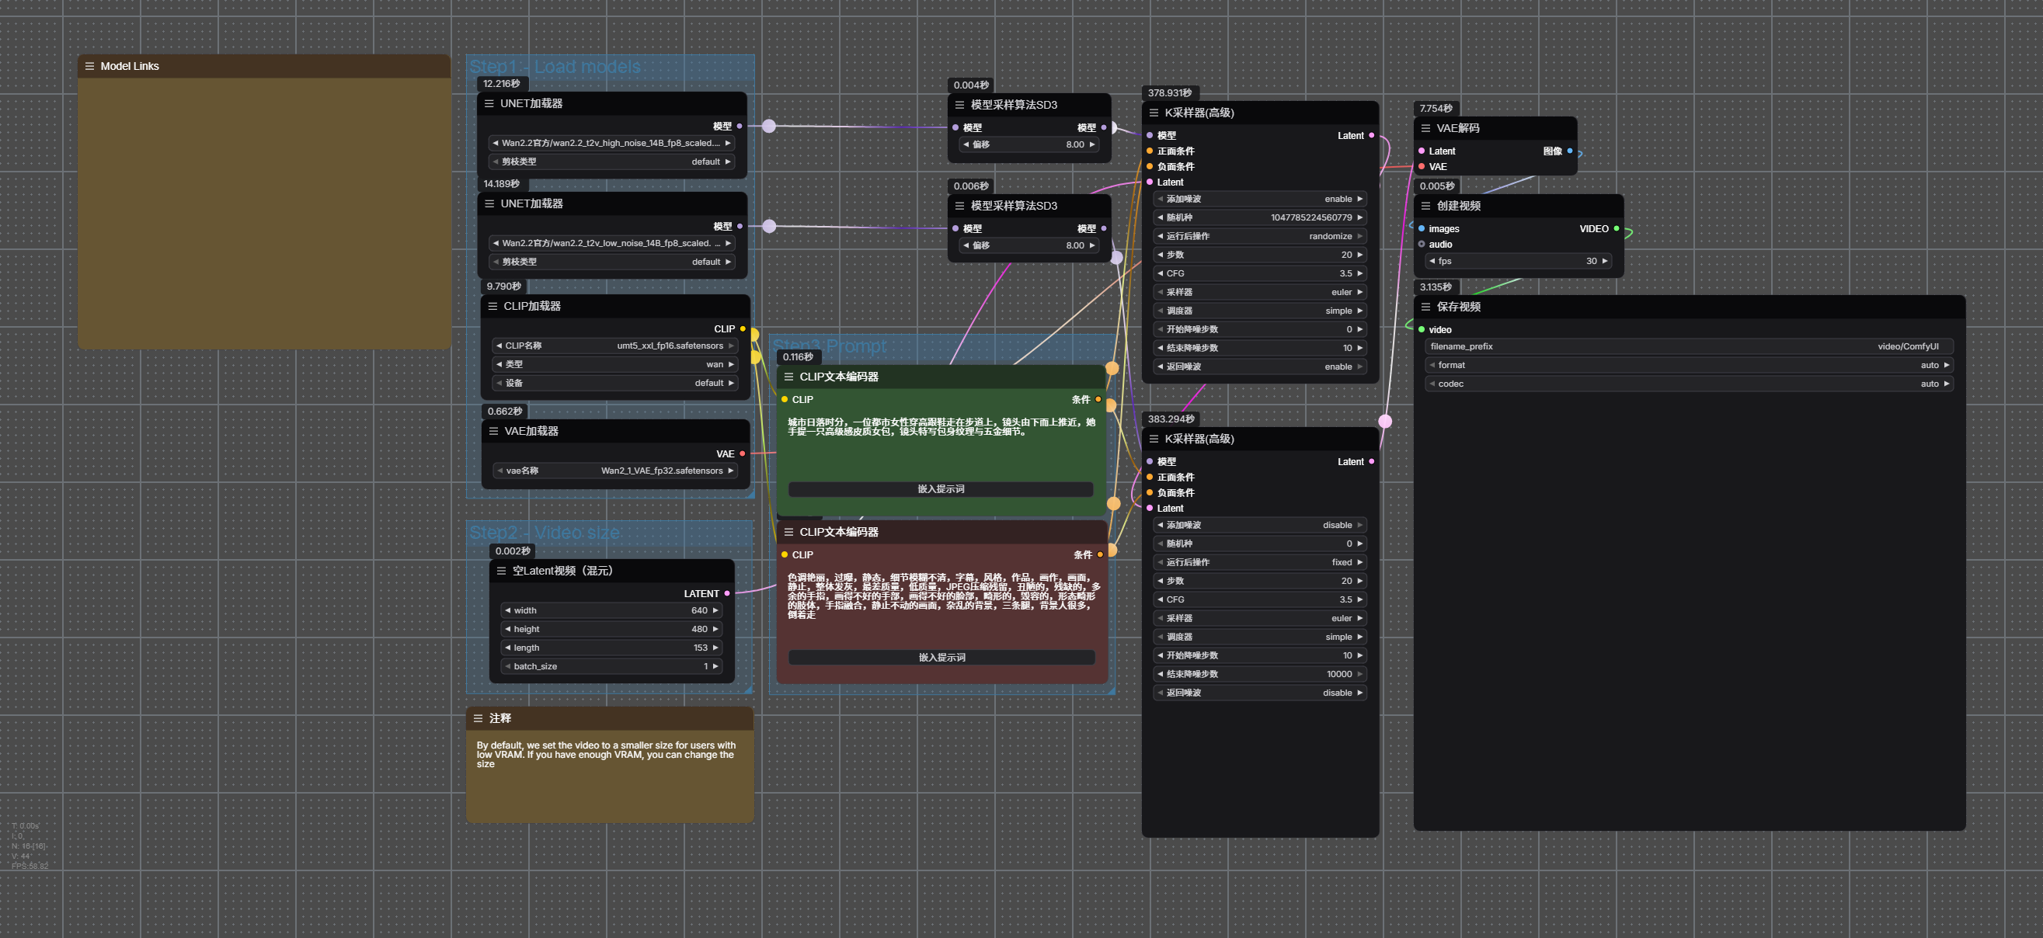Screen dimensions: 2043x938
Task: Open the 采样器 euler dropdown in first K采样器
Action: tap(1259, 293)
